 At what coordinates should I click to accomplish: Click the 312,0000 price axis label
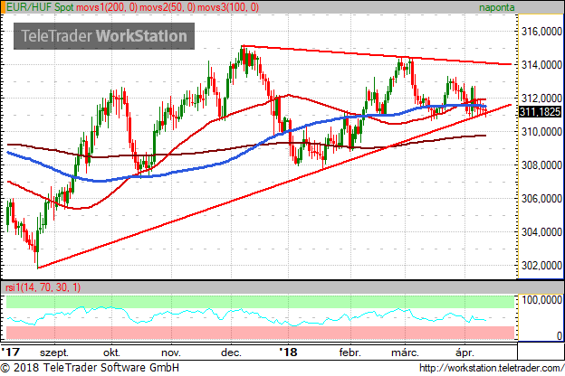[x=541, y=99]
